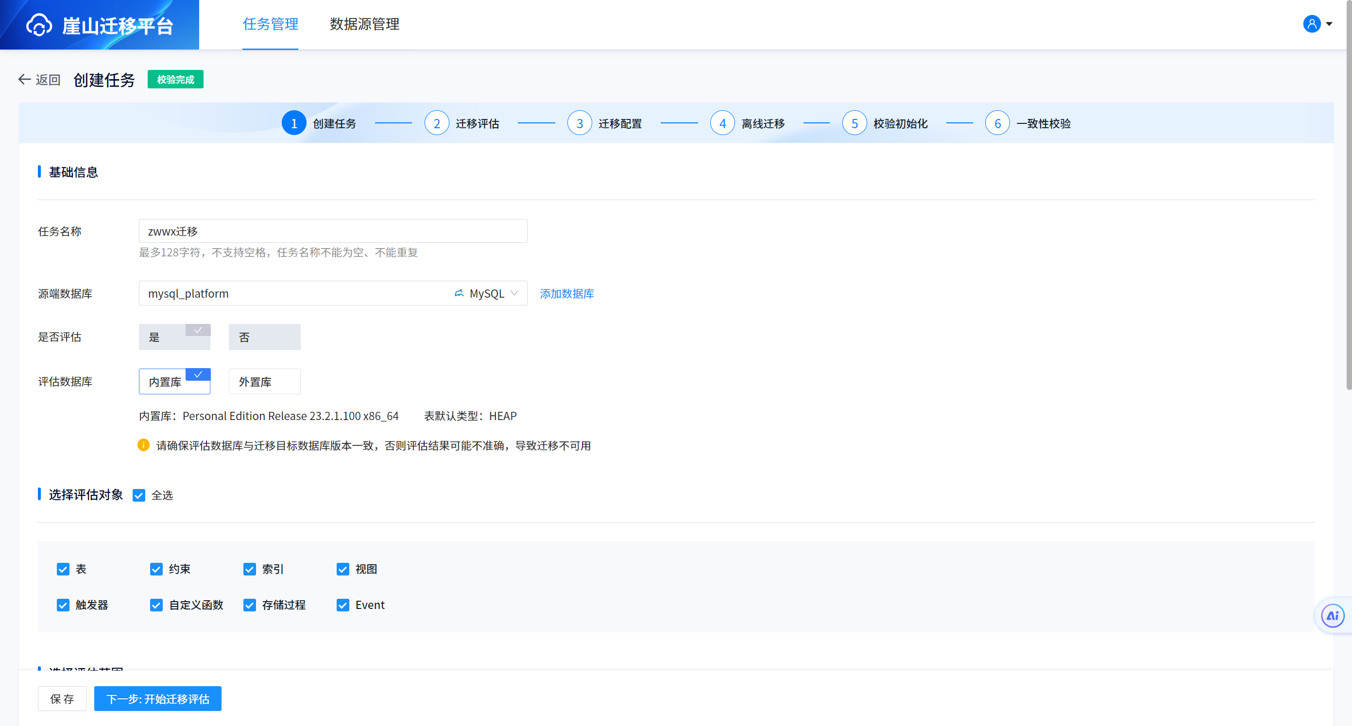Viewport: 1352px width, 726px height.
Task: Expand the user account menu arrow
Action: (1329, 24)
